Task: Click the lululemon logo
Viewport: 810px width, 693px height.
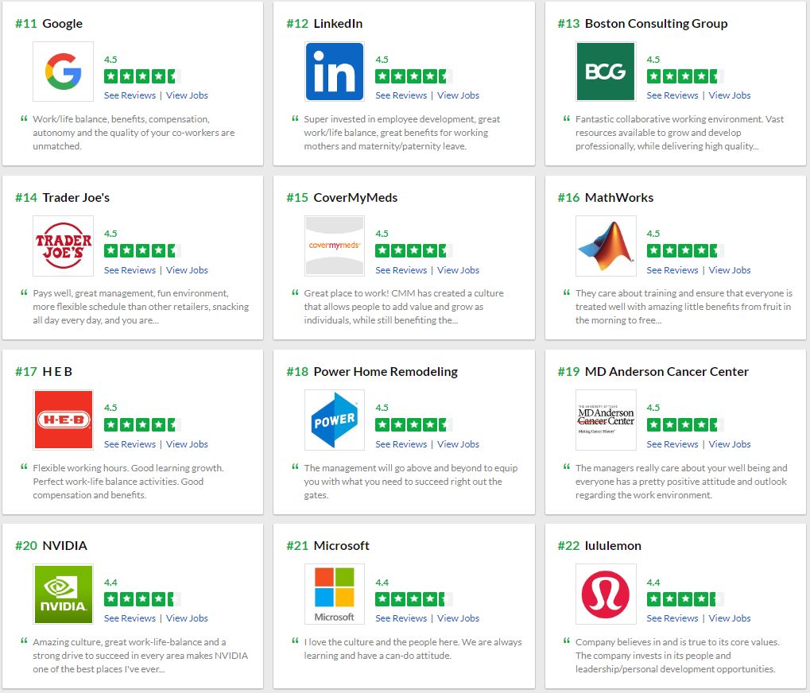Action: 606,594
